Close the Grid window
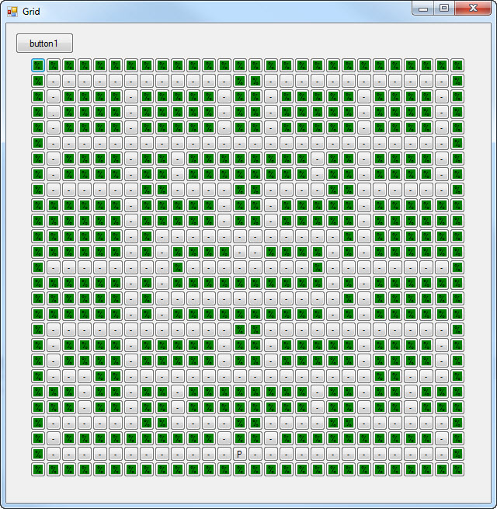The width and height of the screenshot is (497, 509). point(473,9)
